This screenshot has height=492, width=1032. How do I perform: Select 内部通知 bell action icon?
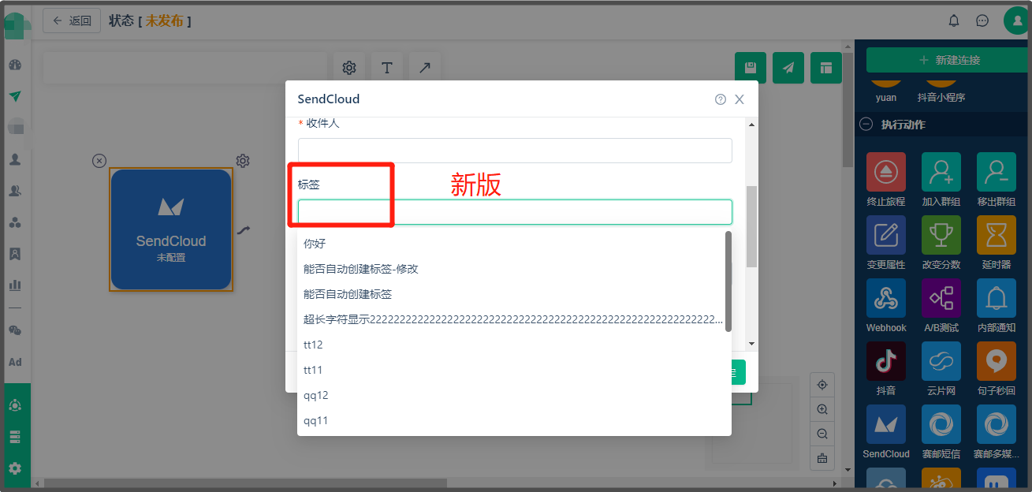(x=997, y=298)
